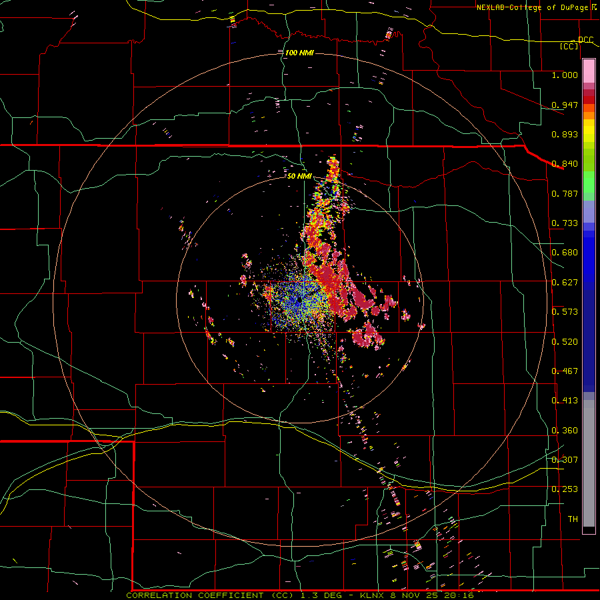This screenshot has width=600, height=600.
Task: Pick the light pink swatch beside 1.000
Action: [x=589, y=71]
